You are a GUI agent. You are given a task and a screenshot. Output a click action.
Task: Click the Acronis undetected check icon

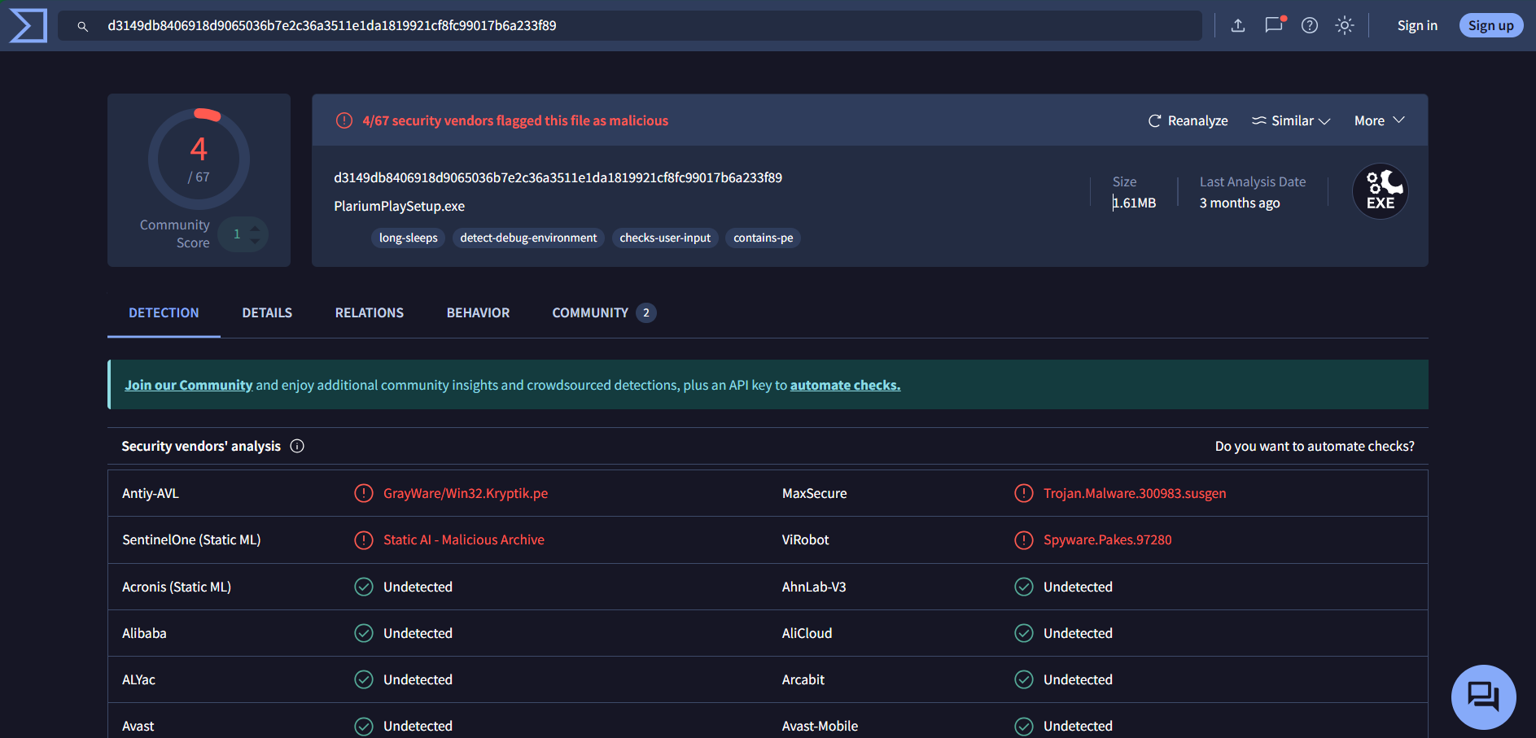coord(364,587)
